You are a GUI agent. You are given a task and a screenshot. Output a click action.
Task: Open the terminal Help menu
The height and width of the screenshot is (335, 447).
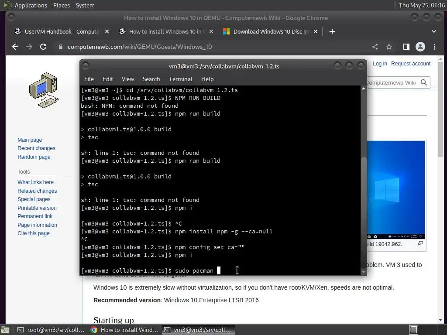(207, 79)
